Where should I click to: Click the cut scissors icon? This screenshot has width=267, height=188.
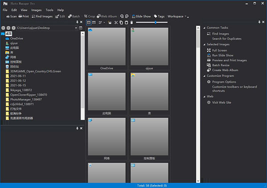[116, 22]
